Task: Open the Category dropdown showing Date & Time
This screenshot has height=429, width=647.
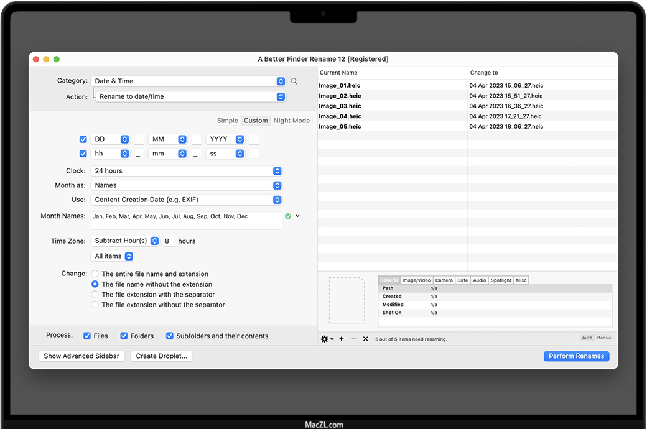Action: click(x=188, y=81)
